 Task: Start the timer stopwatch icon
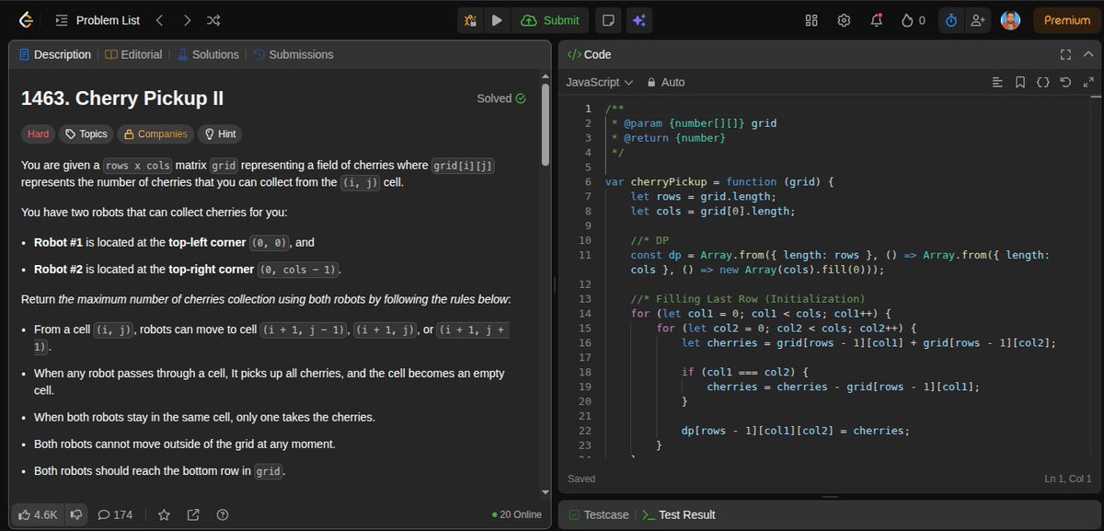(951, 20)
